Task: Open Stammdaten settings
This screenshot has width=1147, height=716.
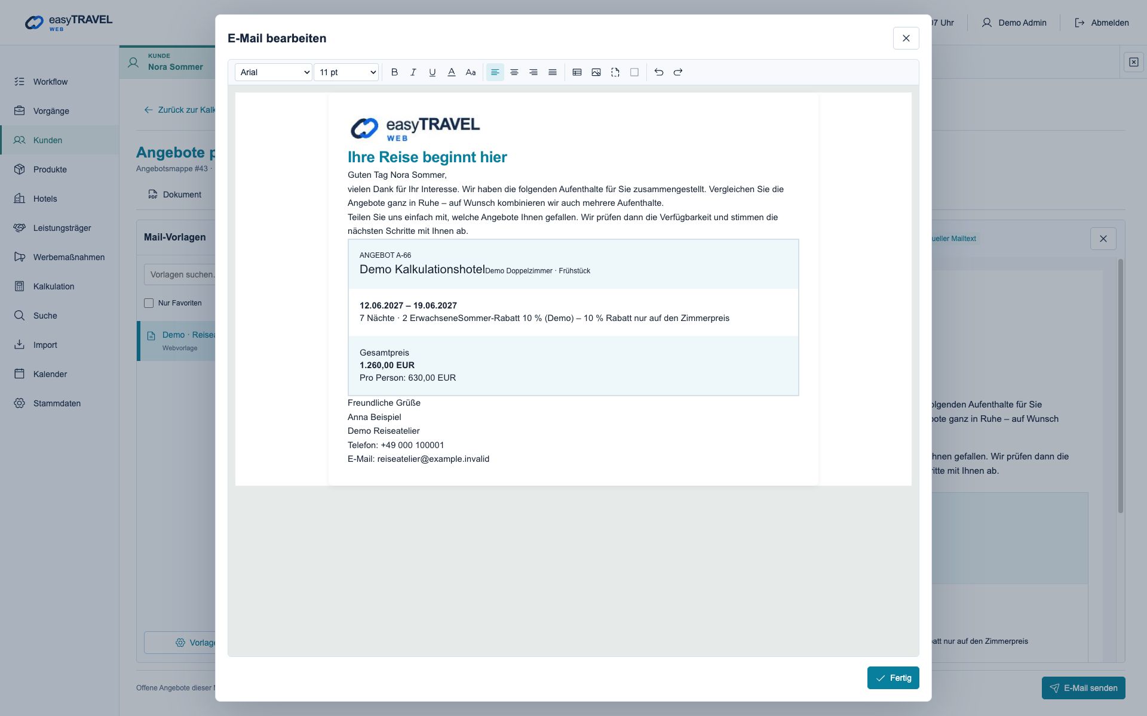Action: (x=60, y=403)
